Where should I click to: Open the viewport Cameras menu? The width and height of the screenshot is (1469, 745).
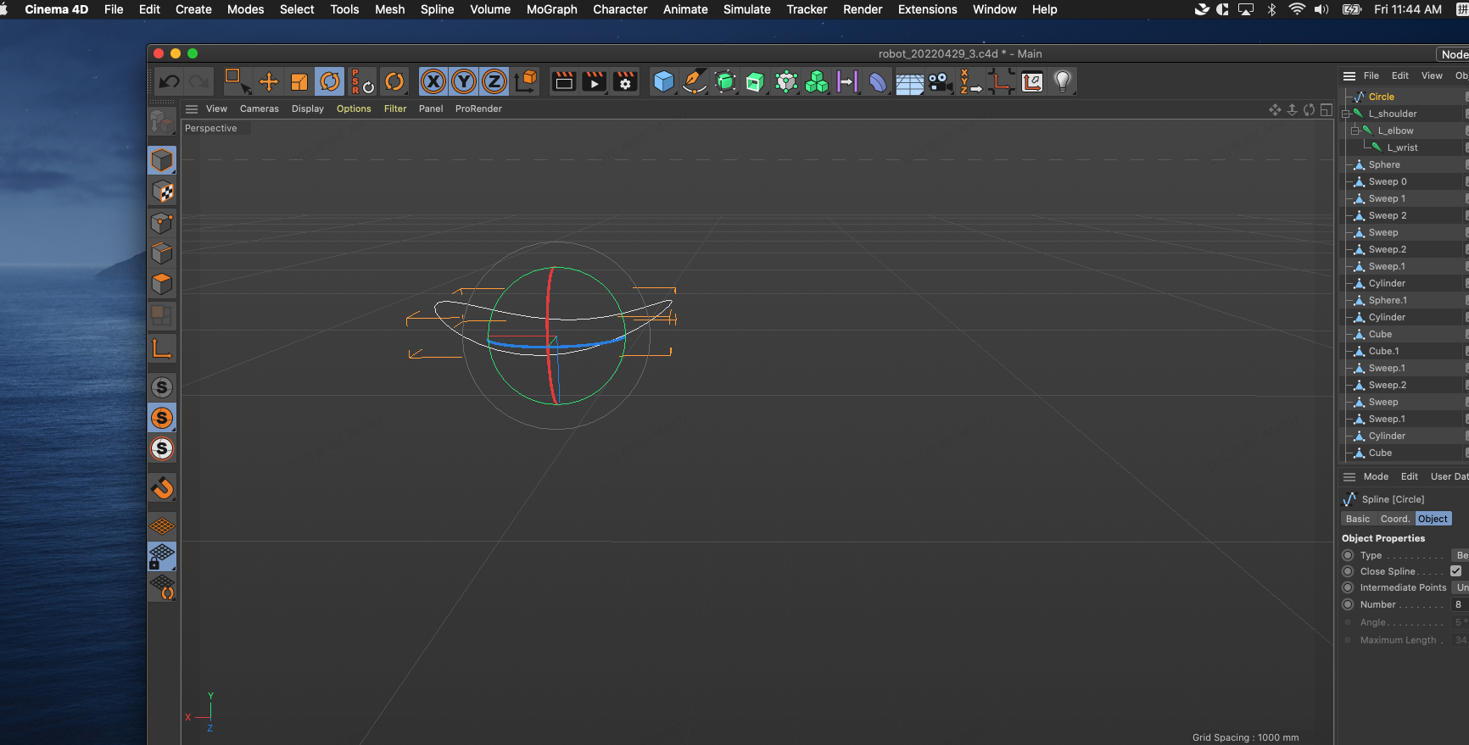point(260,108)
